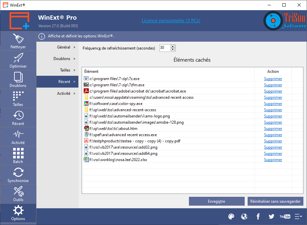
Task: Open the Batch grid section
Action: 18,156
